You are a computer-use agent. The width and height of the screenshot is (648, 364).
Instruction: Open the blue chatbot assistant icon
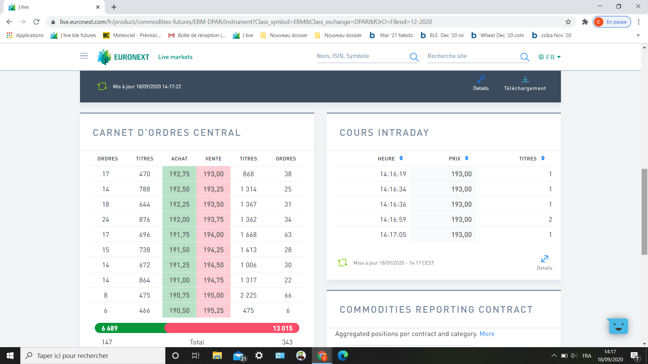(618, 326)
